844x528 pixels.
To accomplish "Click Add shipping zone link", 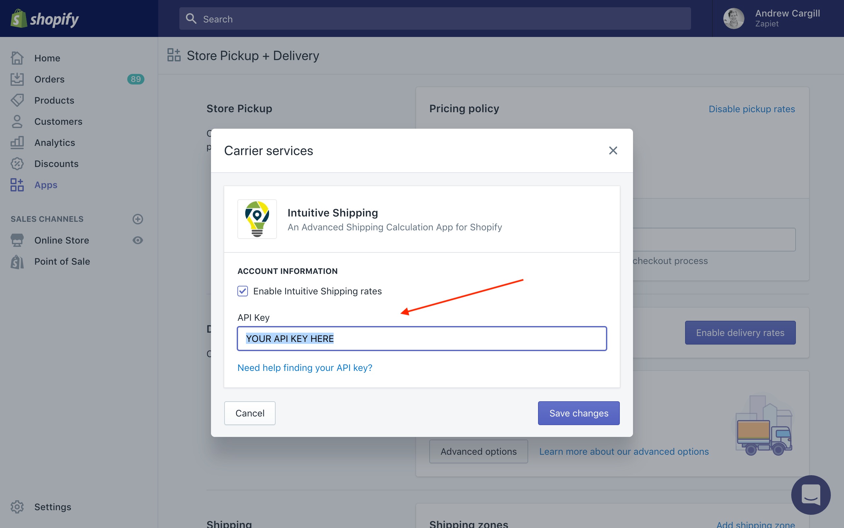I will (755, 524).
